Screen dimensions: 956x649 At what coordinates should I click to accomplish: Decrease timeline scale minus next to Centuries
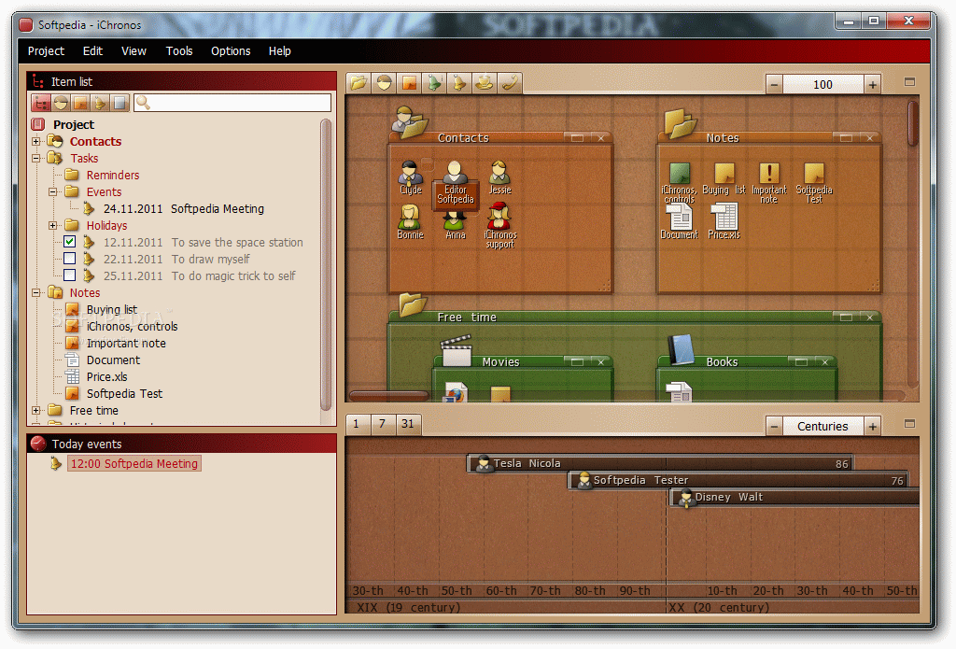pos(774,427)
